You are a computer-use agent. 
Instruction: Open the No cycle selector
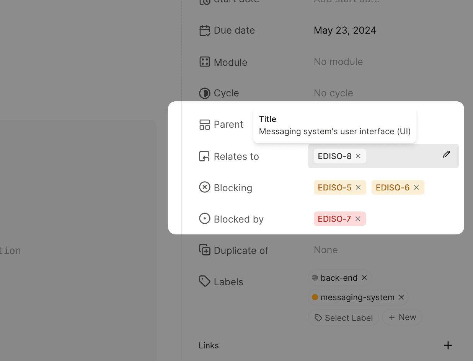333,93
